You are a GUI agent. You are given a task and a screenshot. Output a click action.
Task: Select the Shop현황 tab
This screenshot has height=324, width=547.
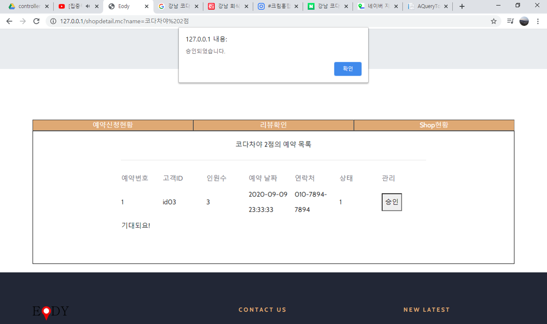[433, 125]
